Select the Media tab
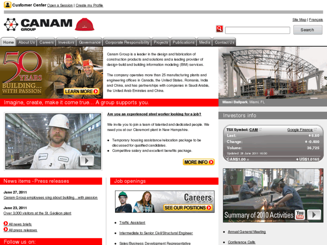Viewport: 327px width, 245px height. (x=204, y=42)
